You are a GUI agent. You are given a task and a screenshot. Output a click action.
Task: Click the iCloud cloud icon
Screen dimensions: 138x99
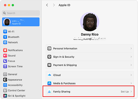(x=49, y=75)
